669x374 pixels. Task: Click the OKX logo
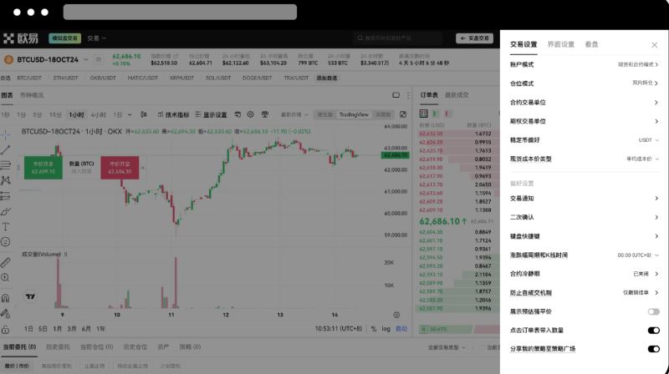[20, 38]
